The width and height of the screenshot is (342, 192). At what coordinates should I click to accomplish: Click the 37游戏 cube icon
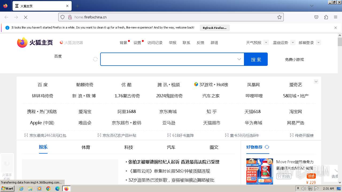(196, 84)
